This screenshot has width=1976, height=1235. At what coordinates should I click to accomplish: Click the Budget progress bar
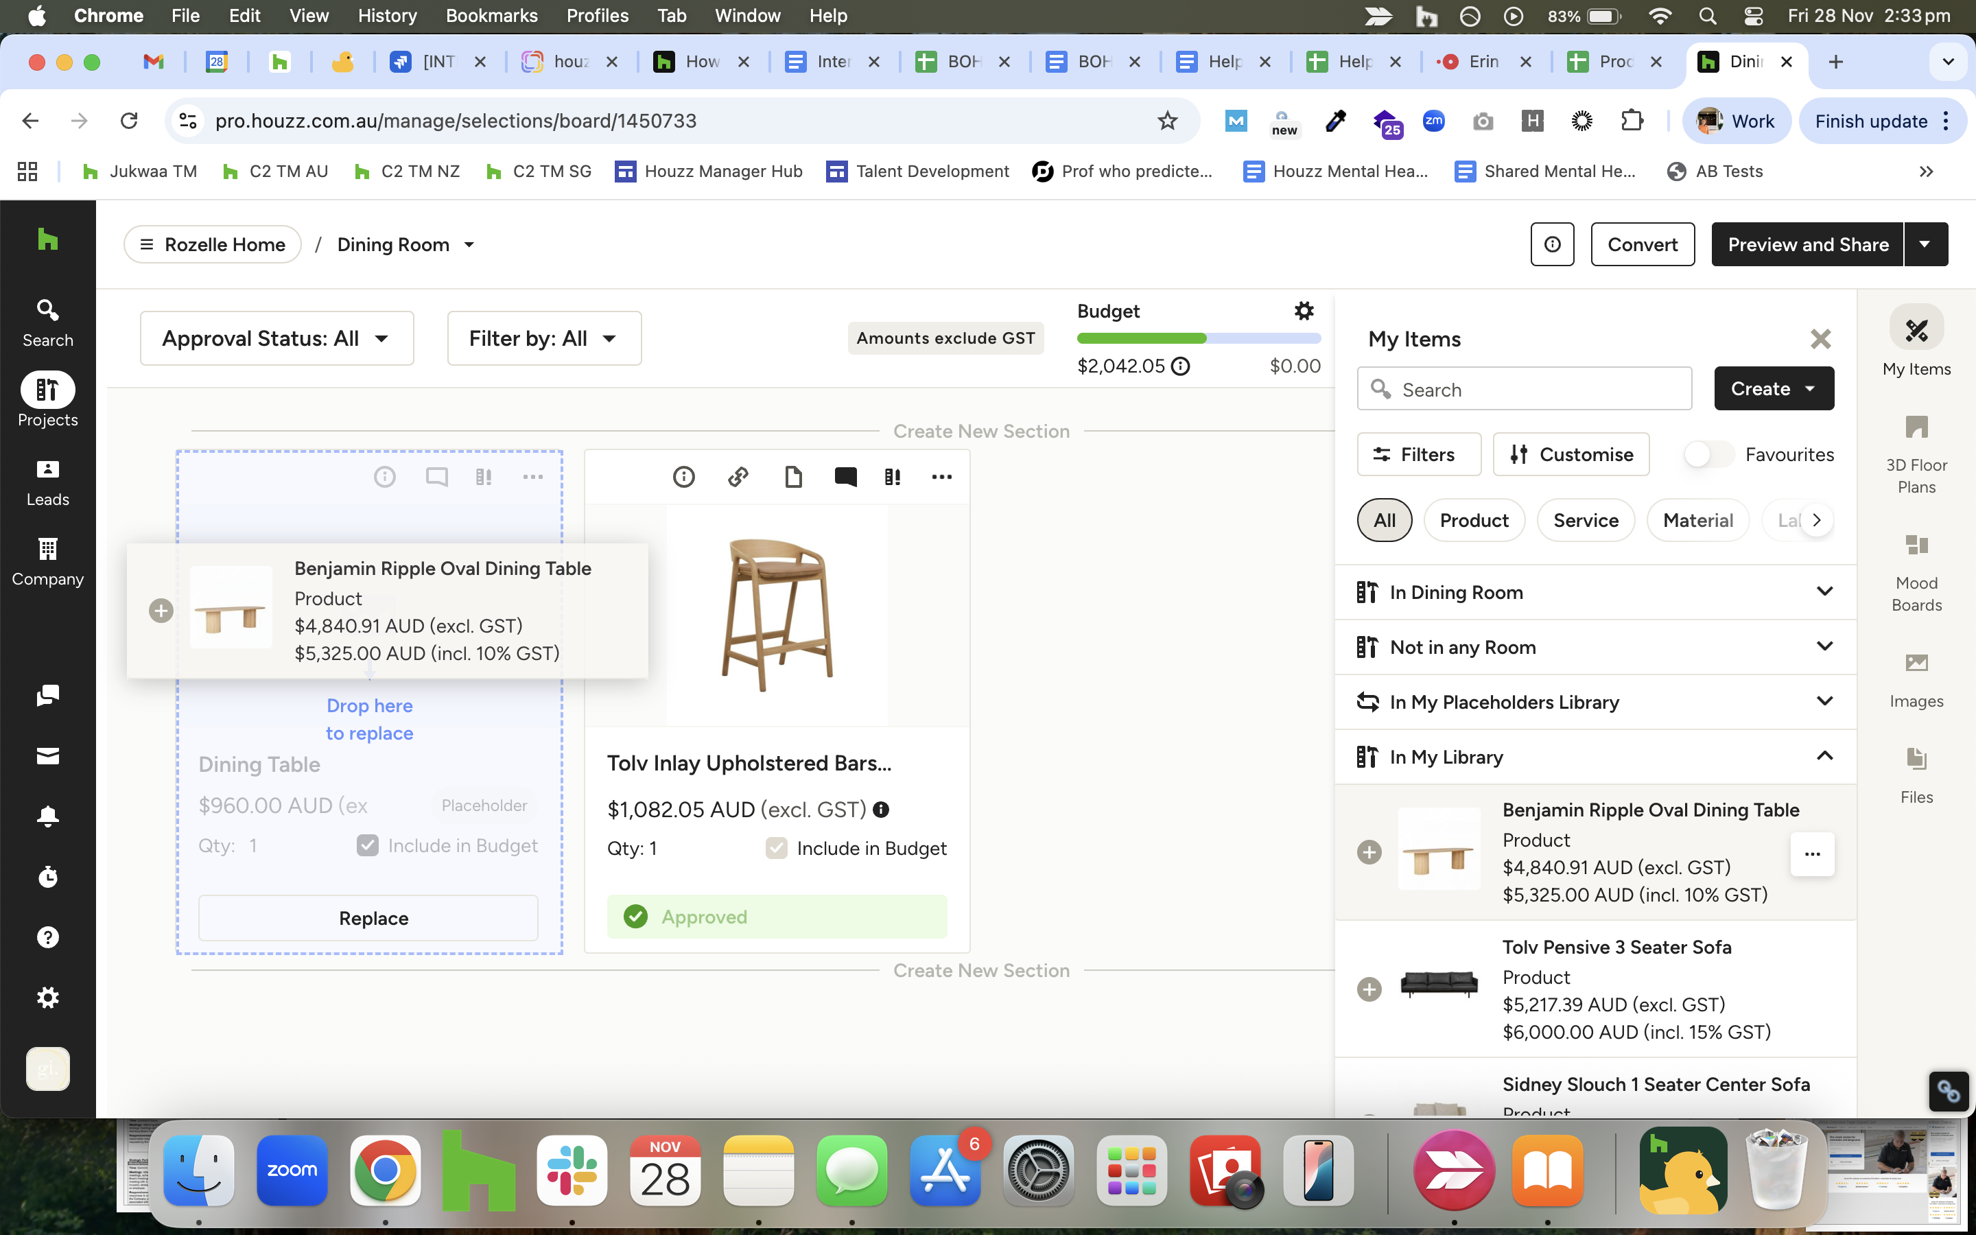tap(1198, 338)
